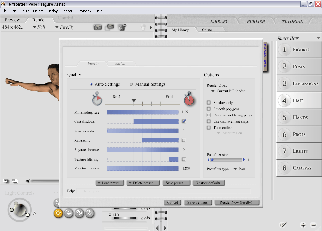Click the grayed hand icon in render toolbar

(143, 27)
